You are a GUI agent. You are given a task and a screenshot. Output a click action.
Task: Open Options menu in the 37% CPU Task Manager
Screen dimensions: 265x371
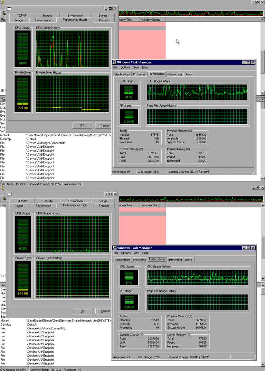click(126, 253)
